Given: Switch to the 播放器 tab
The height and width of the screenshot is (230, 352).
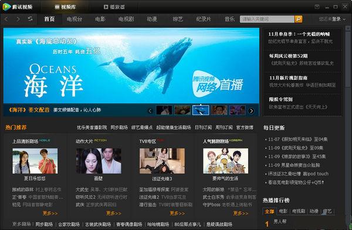Looking at the screenshot, I should [x=114, y=7].
